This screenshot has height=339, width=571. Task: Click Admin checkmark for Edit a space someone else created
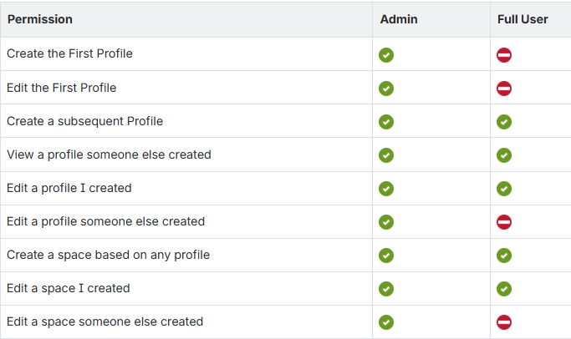point(385,322)
